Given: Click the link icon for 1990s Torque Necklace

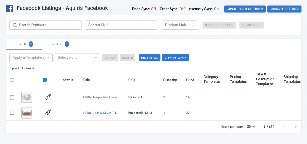Looking at the screenshot, I should click(48, 97).
